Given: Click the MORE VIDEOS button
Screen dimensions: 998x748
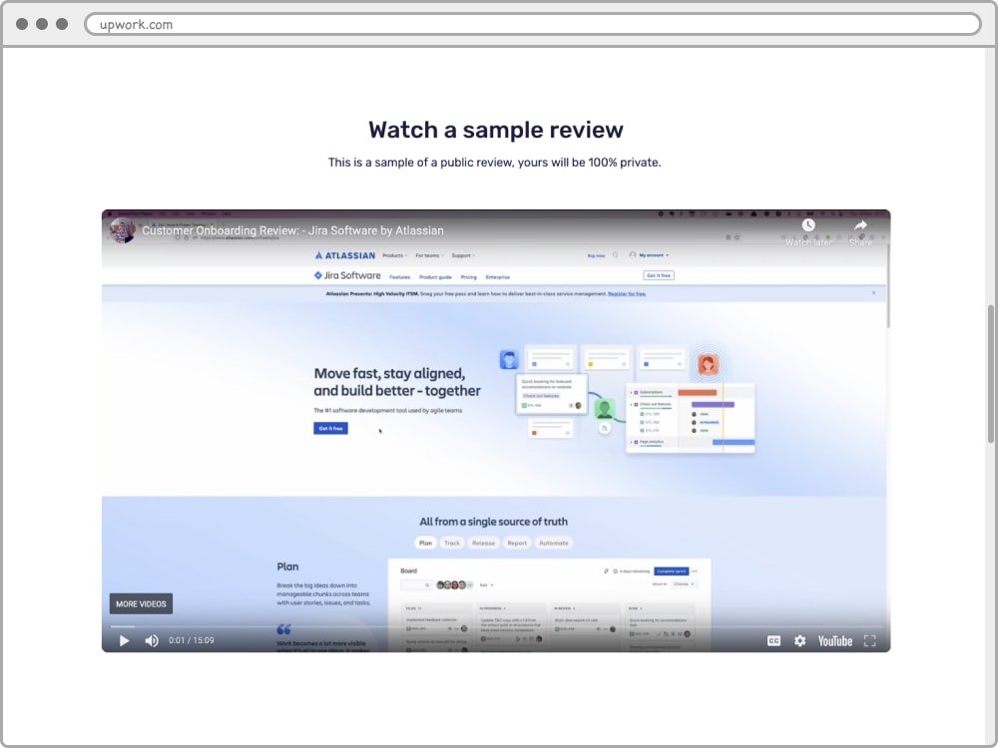Looking at the screenshot, I should point(141,603).
